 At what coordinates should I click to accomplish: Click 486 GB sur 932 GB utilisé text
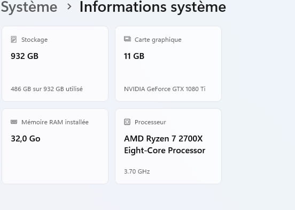point(46,89)
